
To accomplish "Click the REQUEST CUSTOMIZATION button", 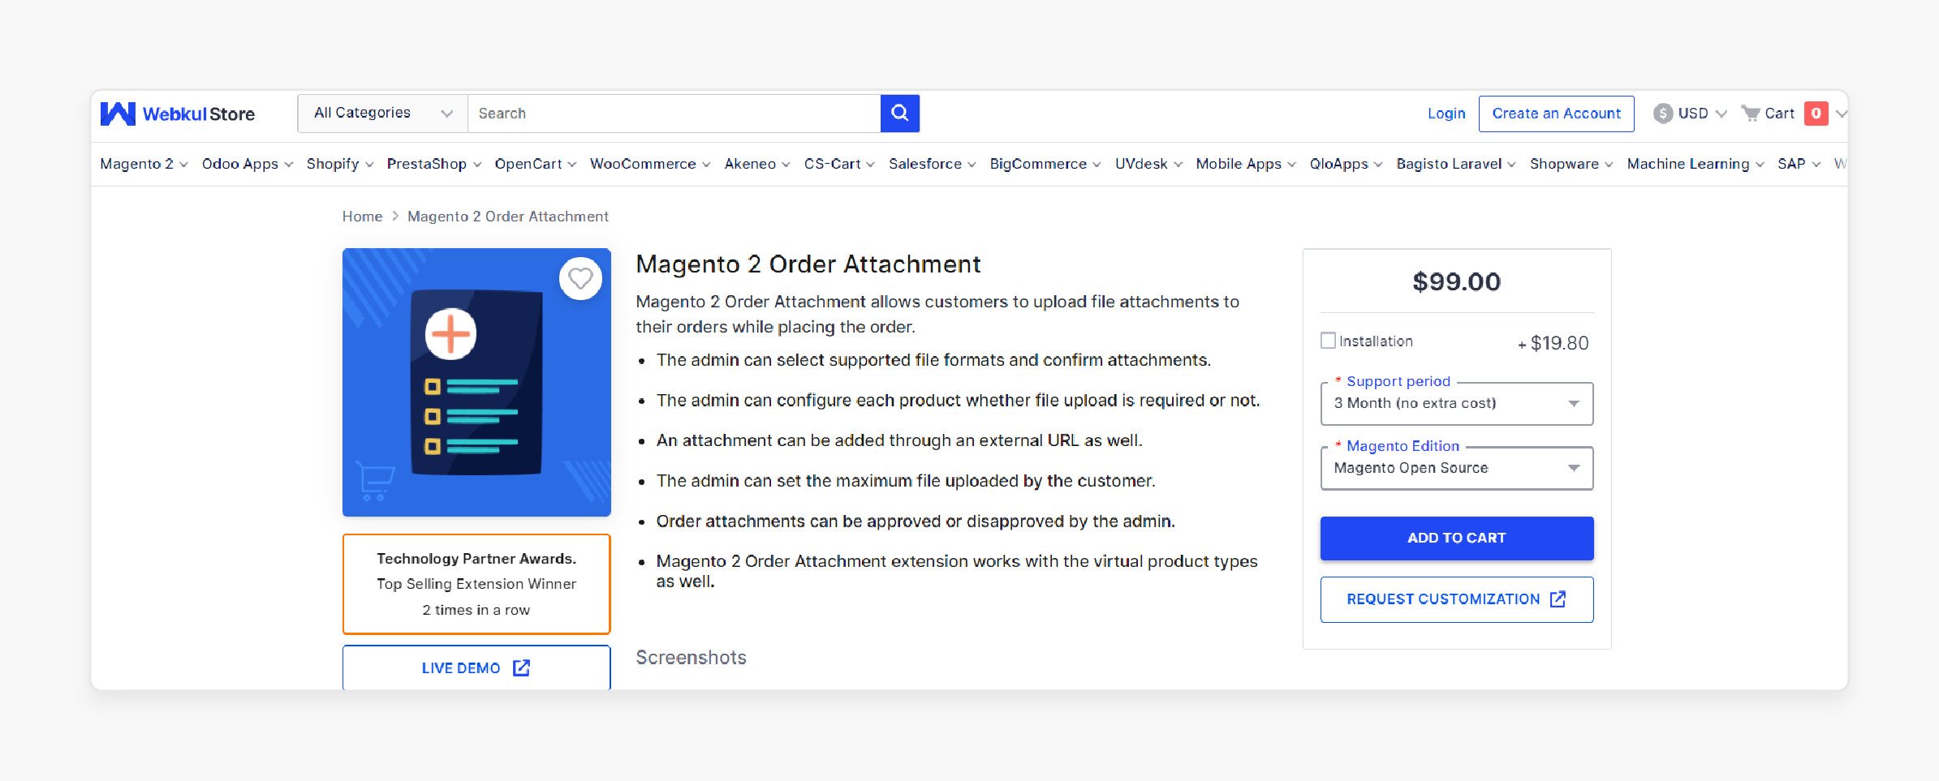I will click(1457, 599).
